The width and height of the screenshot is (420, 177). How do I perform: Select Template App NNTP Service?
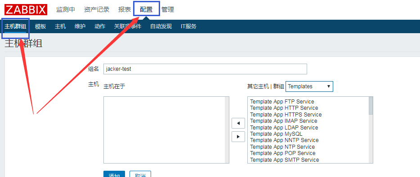tap(284, 140)
